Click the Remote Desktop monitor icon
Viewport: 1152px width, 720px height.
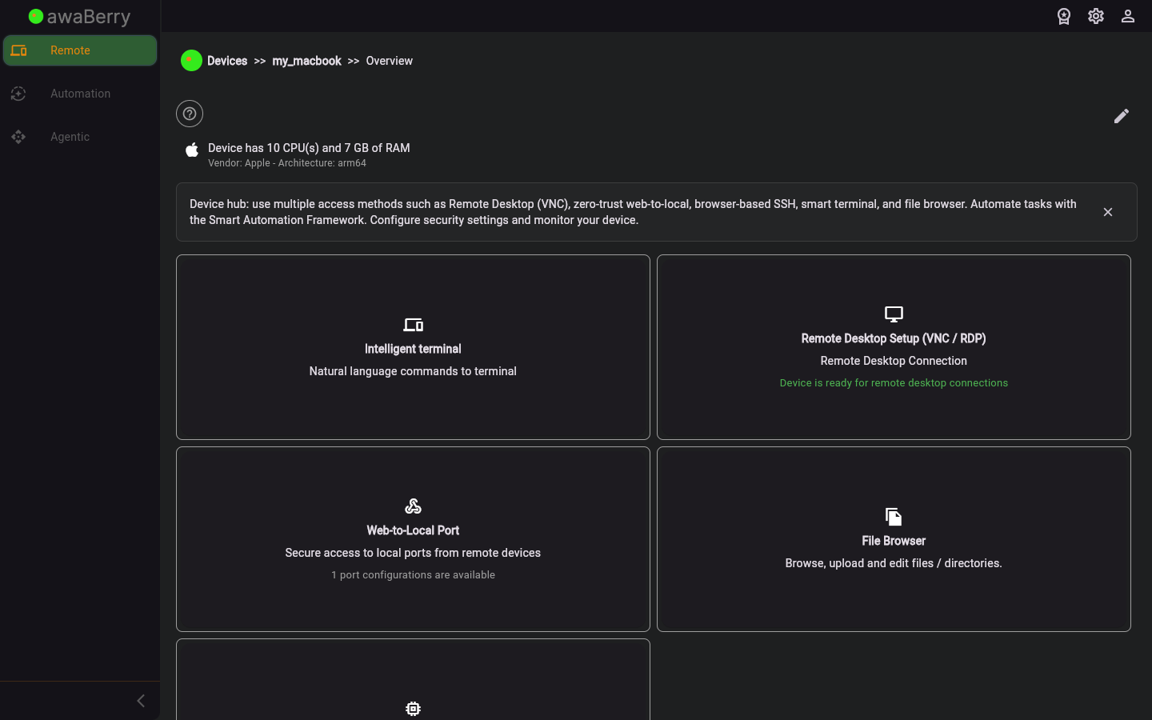(894, 314)
